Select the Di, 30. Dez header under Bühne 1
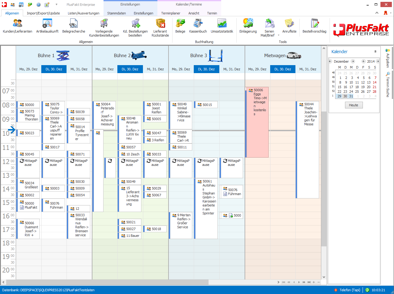The width and height of the screenshot is (394, 294). (54, 69)
